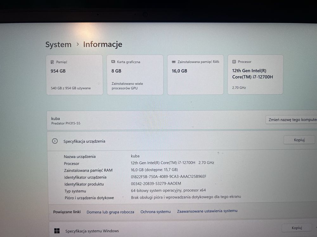Image resolution: width=317 pixels, height=237 pixels.
Task: Open the Procesor i7-12700H card
Action: (x=255, y=74)
